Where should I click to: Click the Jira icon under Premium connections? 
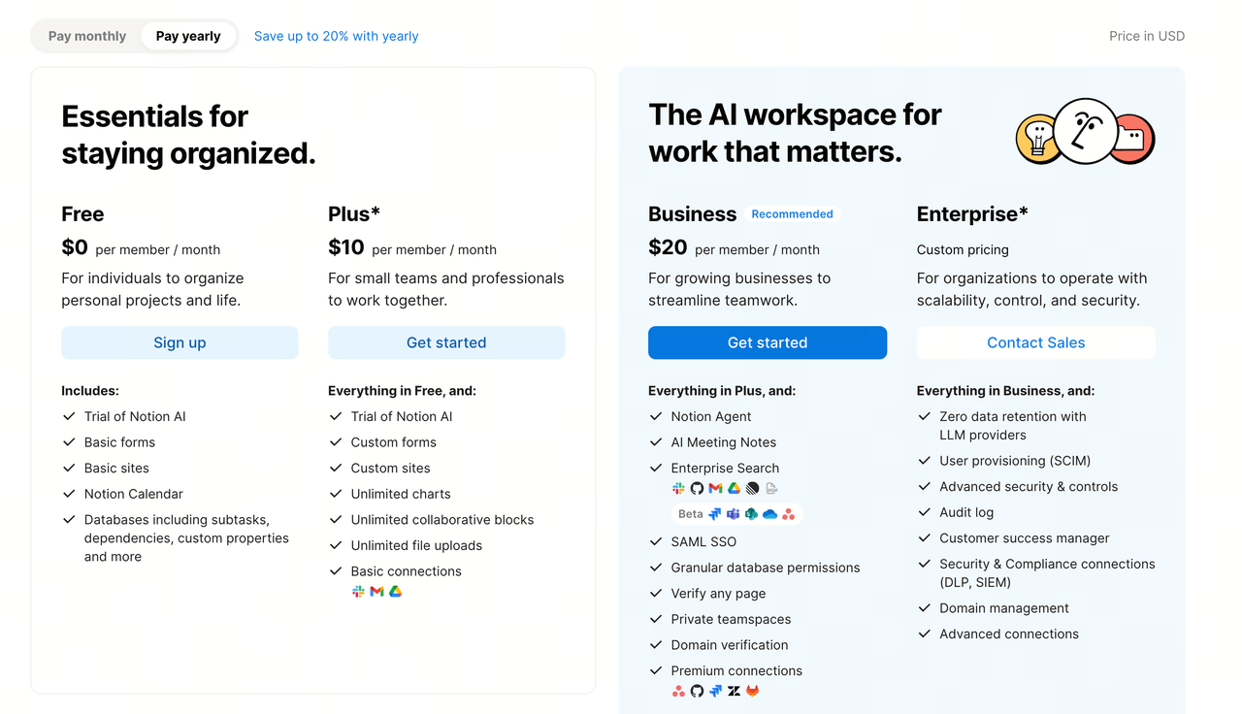point(715,691)
